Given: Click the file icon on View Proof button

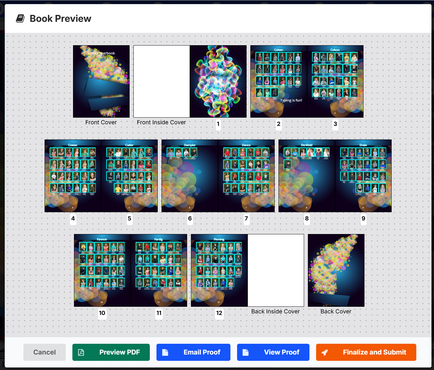Looking at the screenshot, I should pos(246,352).
